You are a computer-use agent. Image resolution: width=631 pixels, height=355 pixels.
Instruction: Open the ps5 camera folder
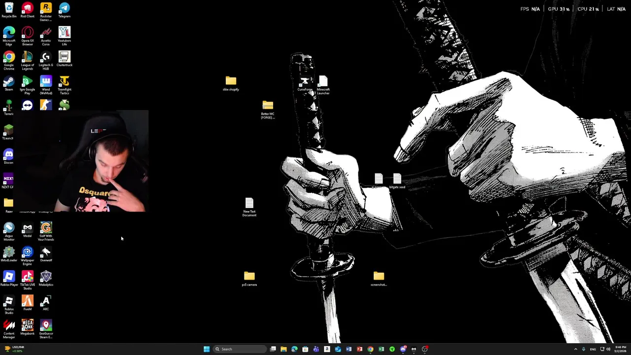tap(249, 279)
